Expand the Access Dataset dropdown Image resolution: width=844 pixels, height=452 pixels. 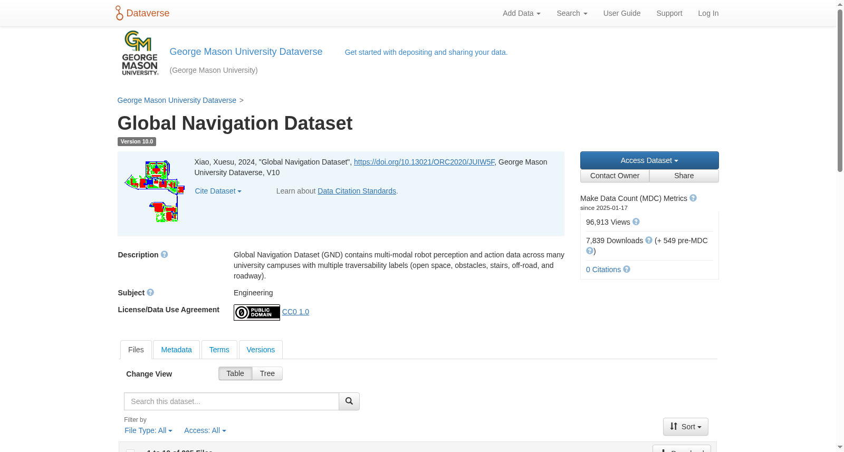pyautogui.click(x=649, y=160)
